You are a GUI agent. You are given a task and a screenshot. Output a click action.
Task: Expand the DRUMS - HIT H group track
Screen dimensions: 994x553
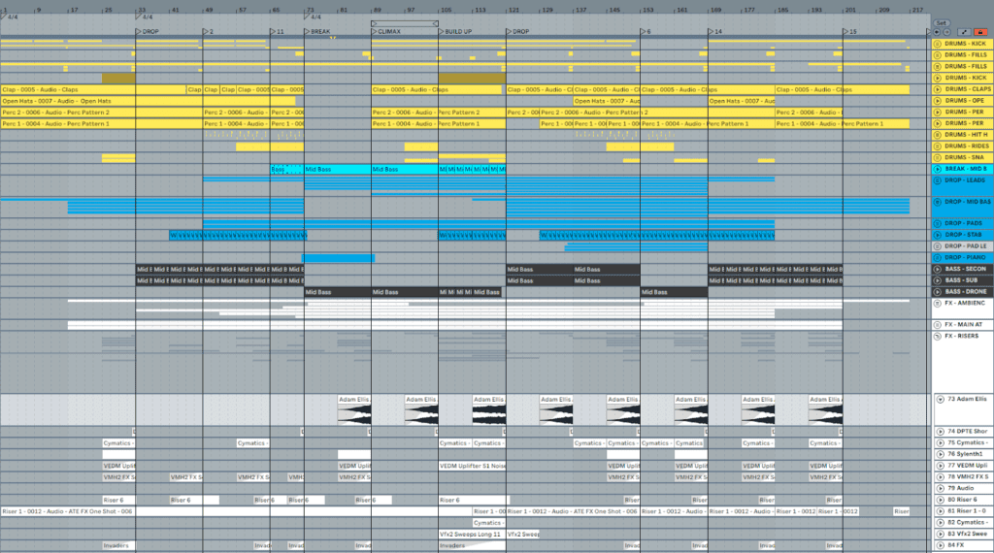pyautogui.click(x=938, y=135)
